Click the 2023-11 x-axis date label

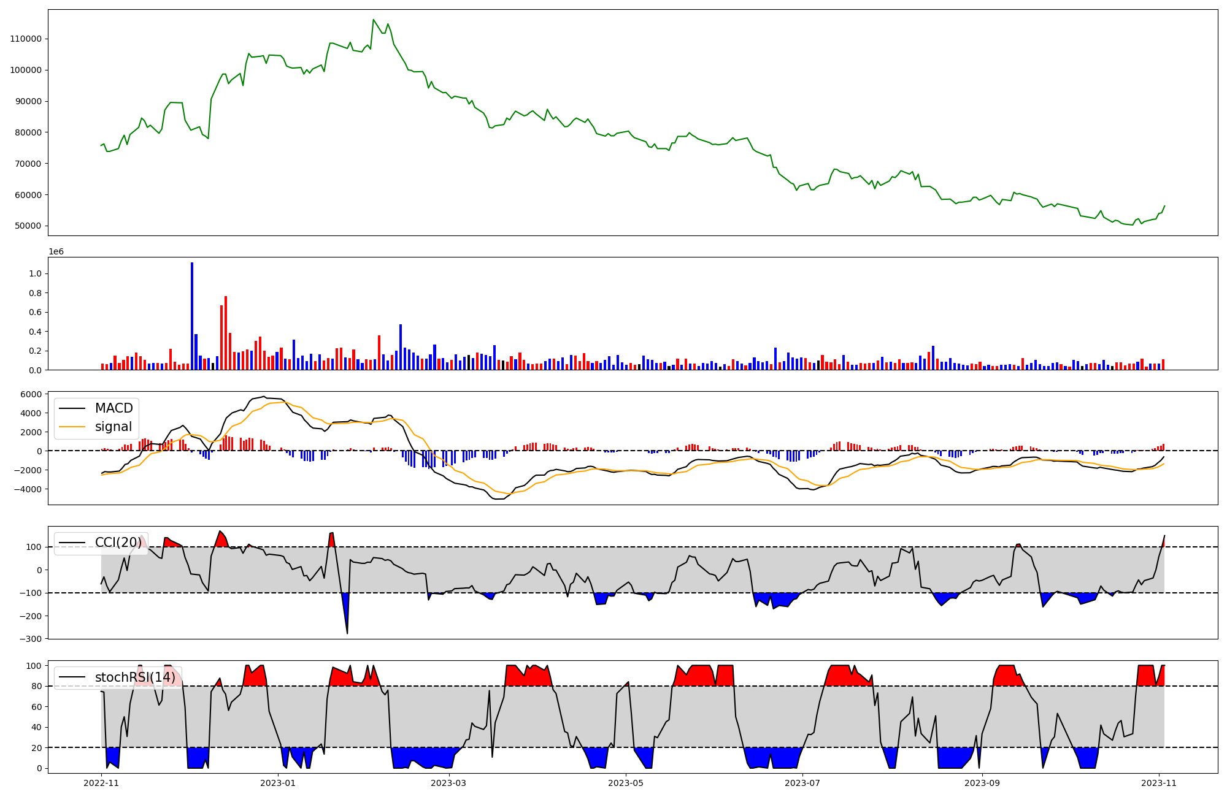click(1159, 783)
